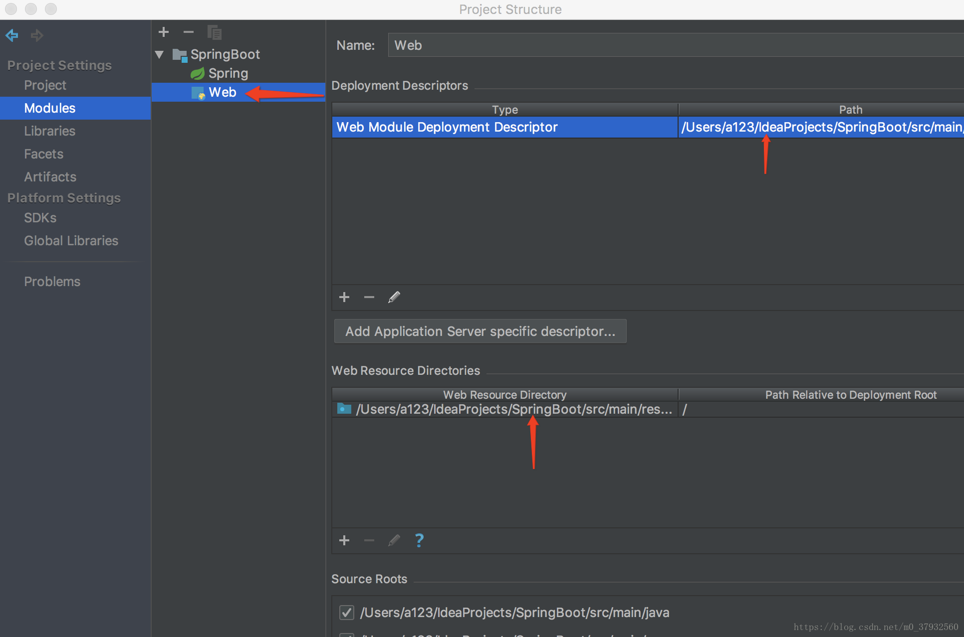Collapse the SpringBoot module tree

coord(160,54)
